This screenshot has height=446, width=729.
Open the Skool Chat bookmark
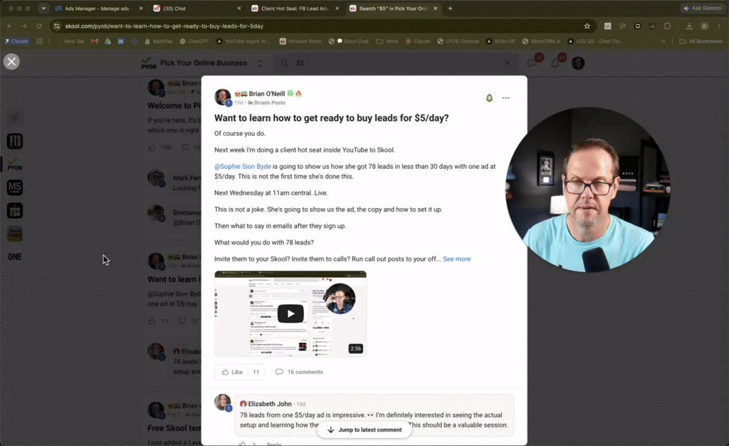(x=348, y=41)
